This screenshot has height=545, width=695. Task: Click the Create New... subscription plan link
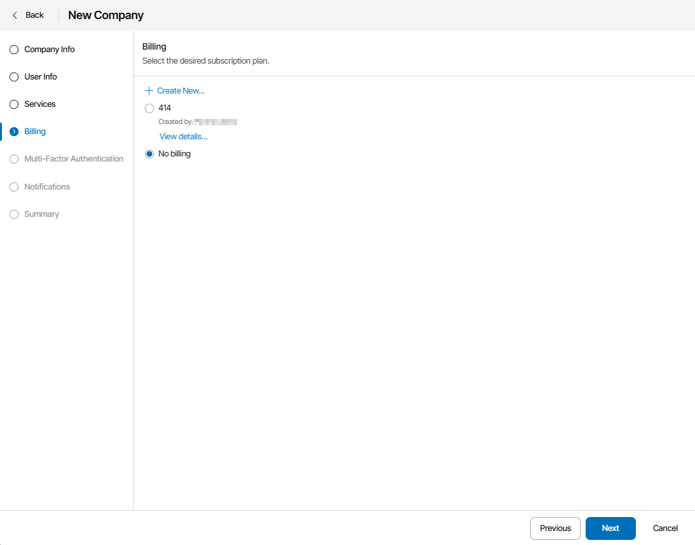[x=181, y=91]
